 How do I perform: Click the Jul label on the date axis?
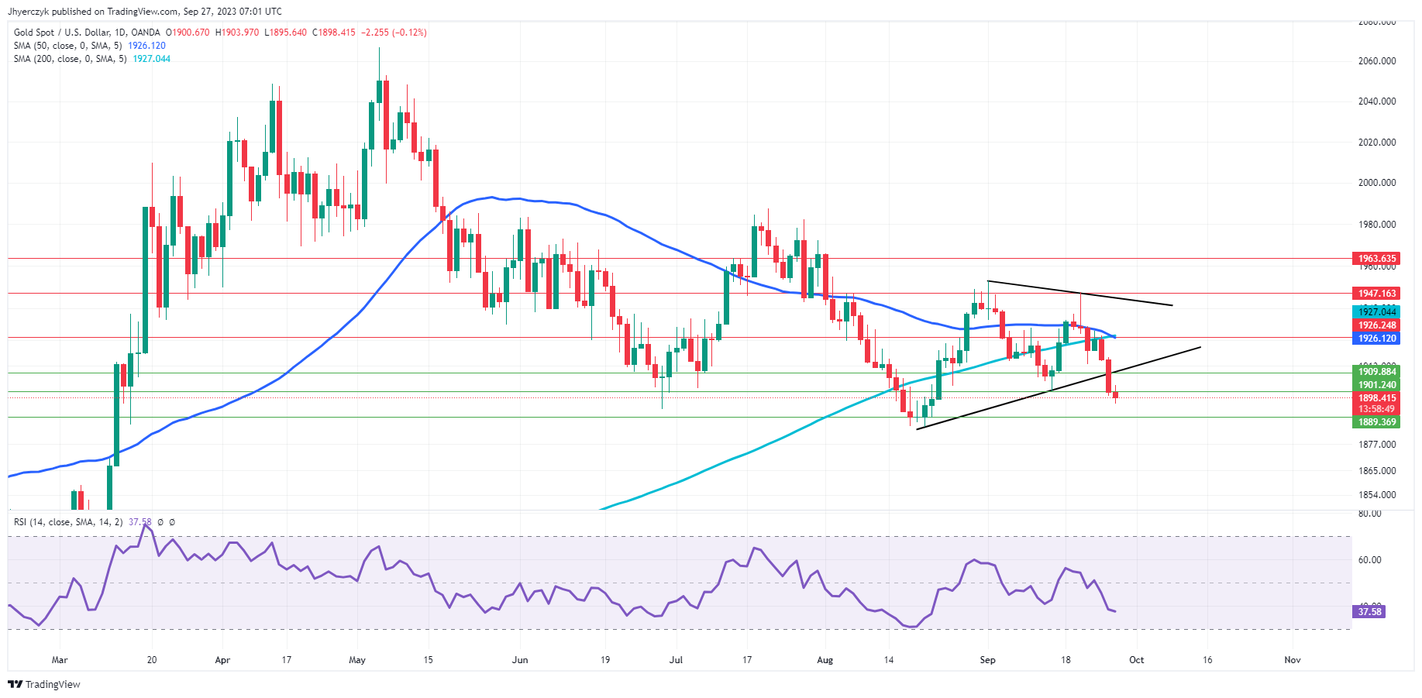(677, 660)
